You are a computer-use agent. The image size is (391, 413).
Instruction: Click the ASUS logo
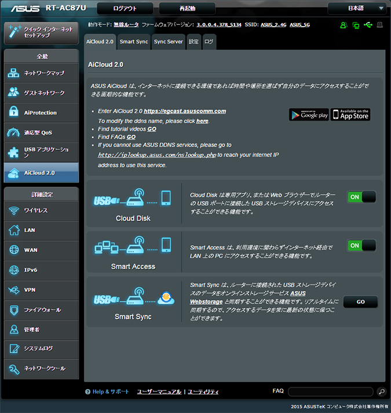pyautogui.click(x=25, y=9)
